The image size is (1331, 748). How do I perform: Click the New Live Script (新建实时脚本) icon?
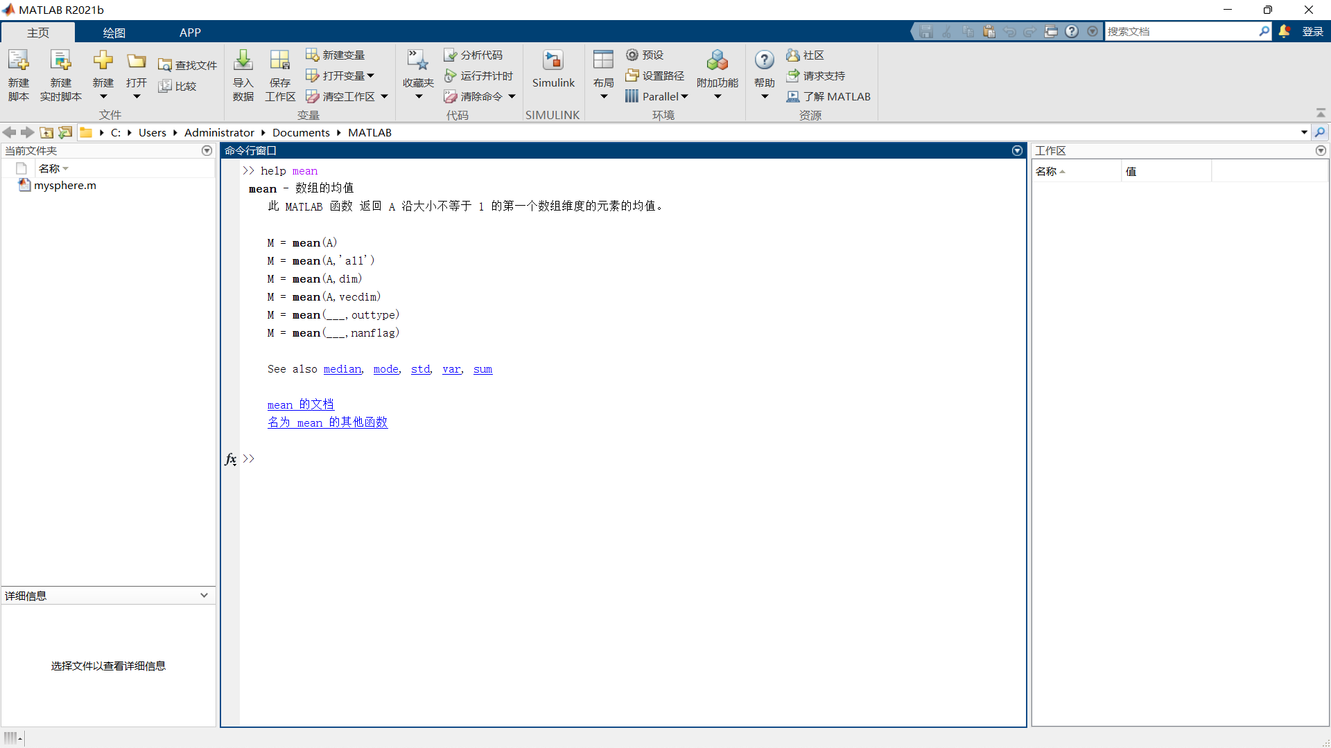(61, 61)
